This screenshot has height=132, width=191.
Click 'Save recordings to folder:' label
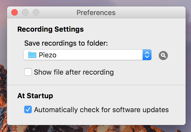66,43
